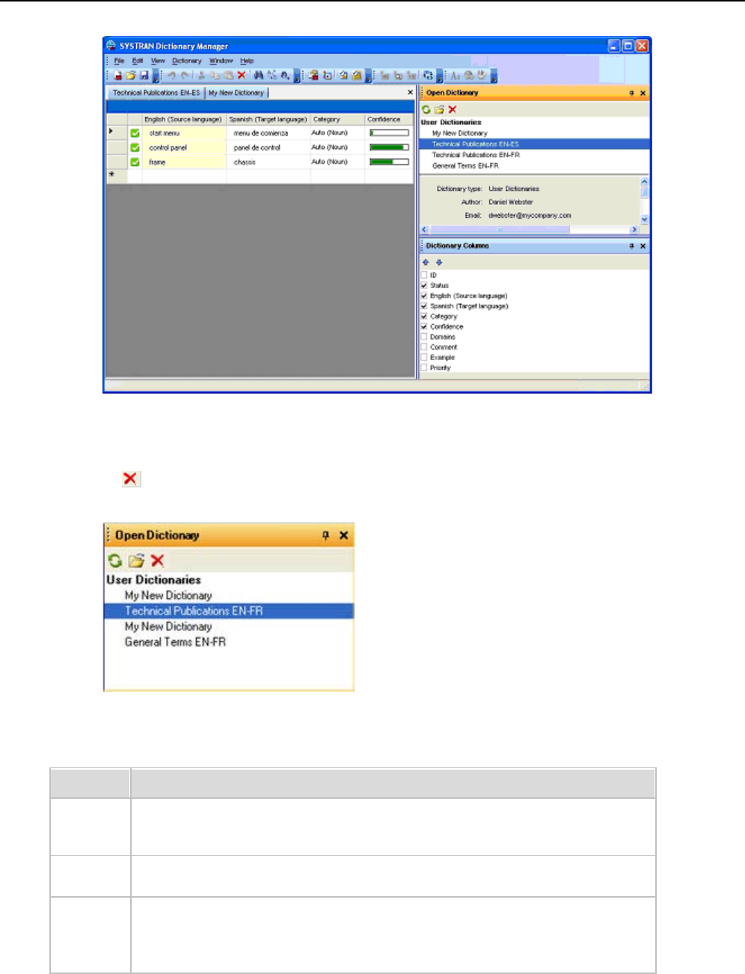Close the enlarged Open Dictionary panel via its X
745x974 pixels.
[x=343, y=535]
